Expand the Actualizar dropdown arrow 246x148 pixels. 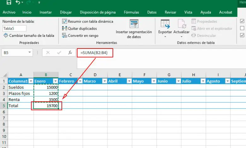click(x=182, y=37)
